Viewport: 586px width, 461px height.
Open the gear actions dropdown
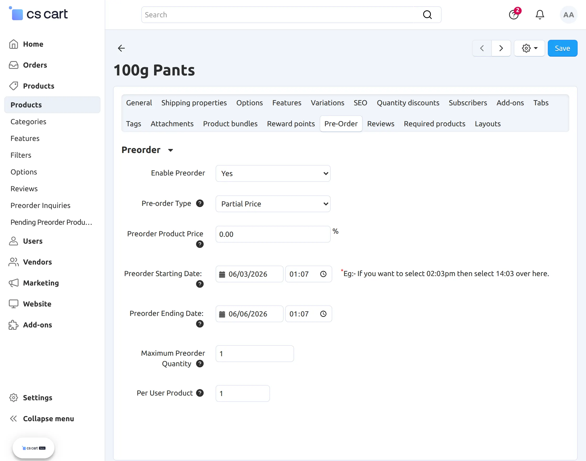[x=529, y=48]
